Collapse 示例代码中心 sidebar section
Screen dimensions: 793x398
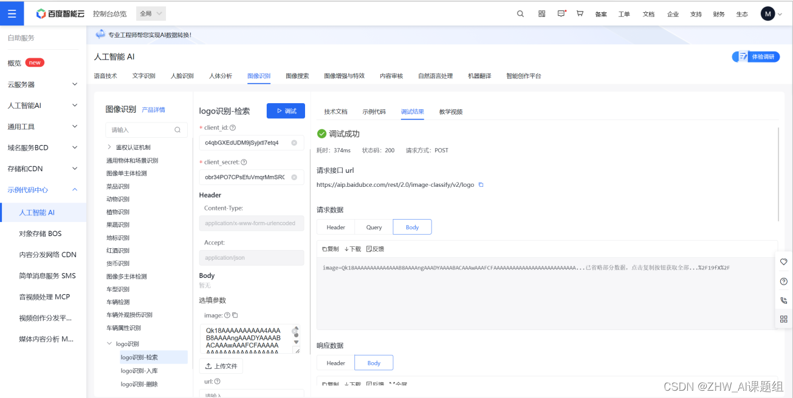[75, 189]
